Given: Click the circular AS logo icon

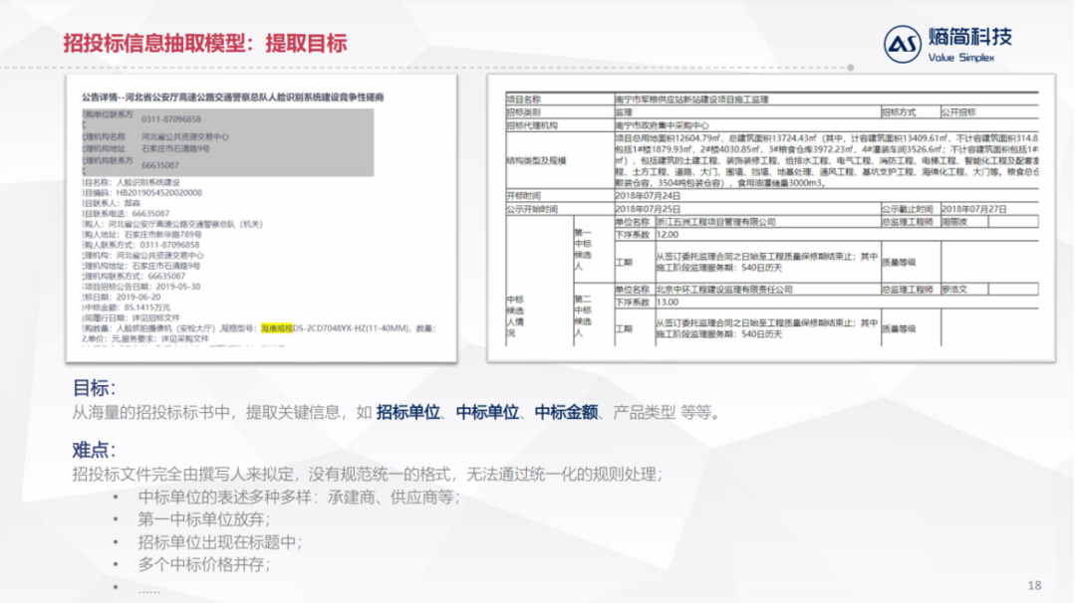Looking at the screenshot, I should pos(903,44).
